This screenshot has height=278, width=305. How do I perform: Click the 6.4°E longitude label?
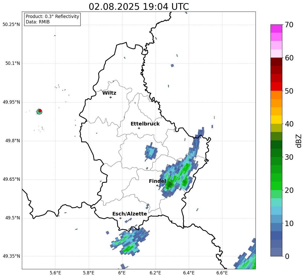click(x=189, y=273)
